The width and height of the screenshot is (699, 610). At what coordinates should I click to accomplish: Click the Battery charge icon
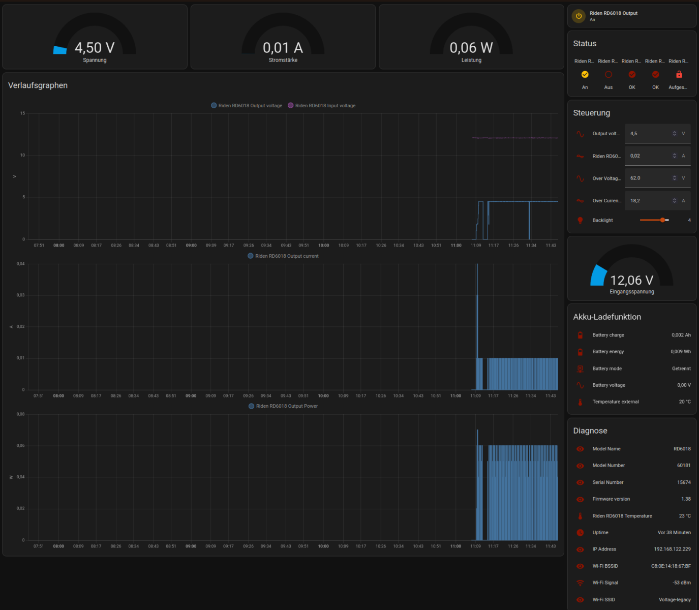pos(580,335)
